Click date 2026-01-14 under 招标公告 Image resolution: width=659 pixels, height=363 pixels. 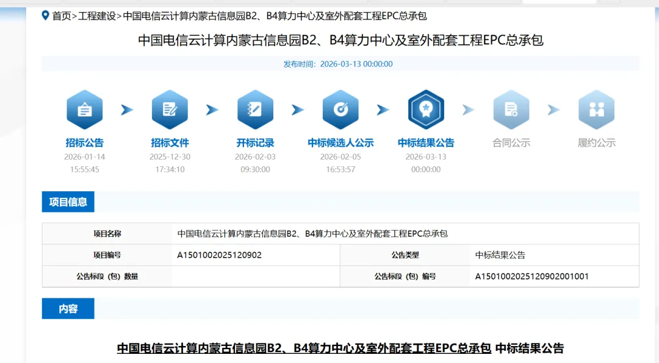click(84, 157)
